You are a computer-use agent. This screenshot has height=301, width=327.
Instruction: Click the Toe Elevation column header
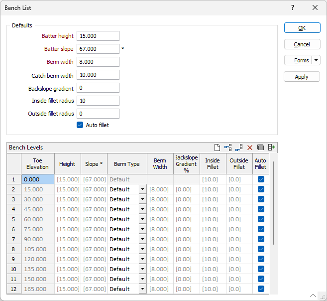(x=37, y=164)
